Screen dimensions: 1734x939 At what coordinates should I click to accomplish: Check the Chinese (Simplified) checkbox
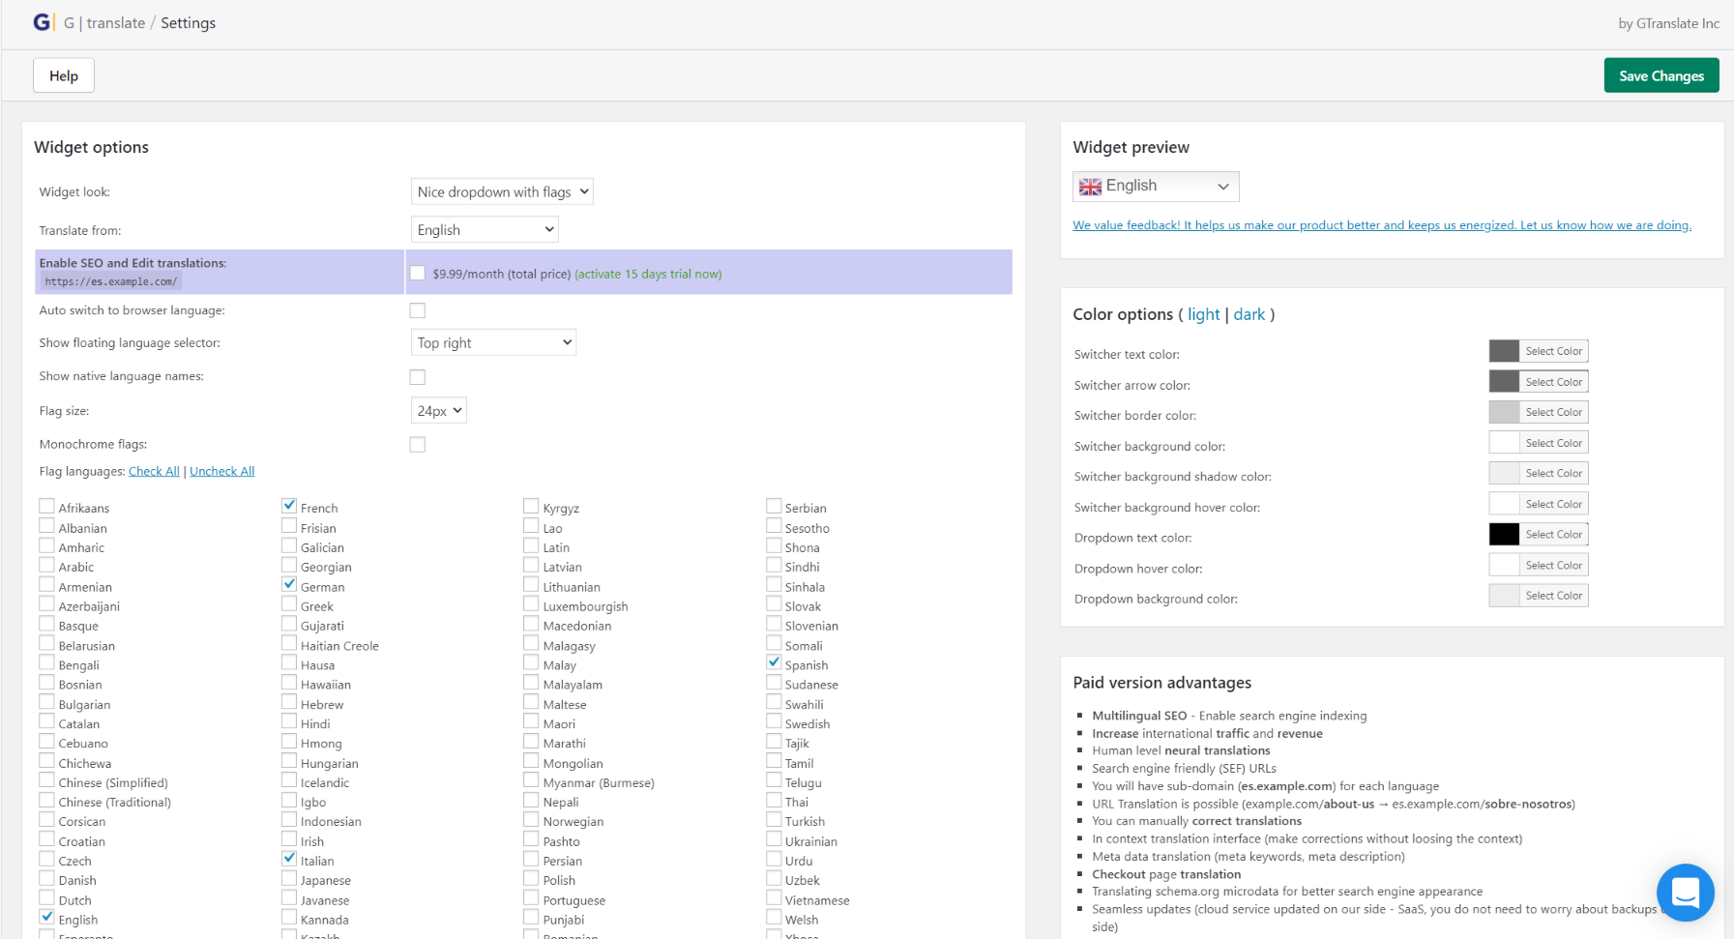(x=46, y=779)
